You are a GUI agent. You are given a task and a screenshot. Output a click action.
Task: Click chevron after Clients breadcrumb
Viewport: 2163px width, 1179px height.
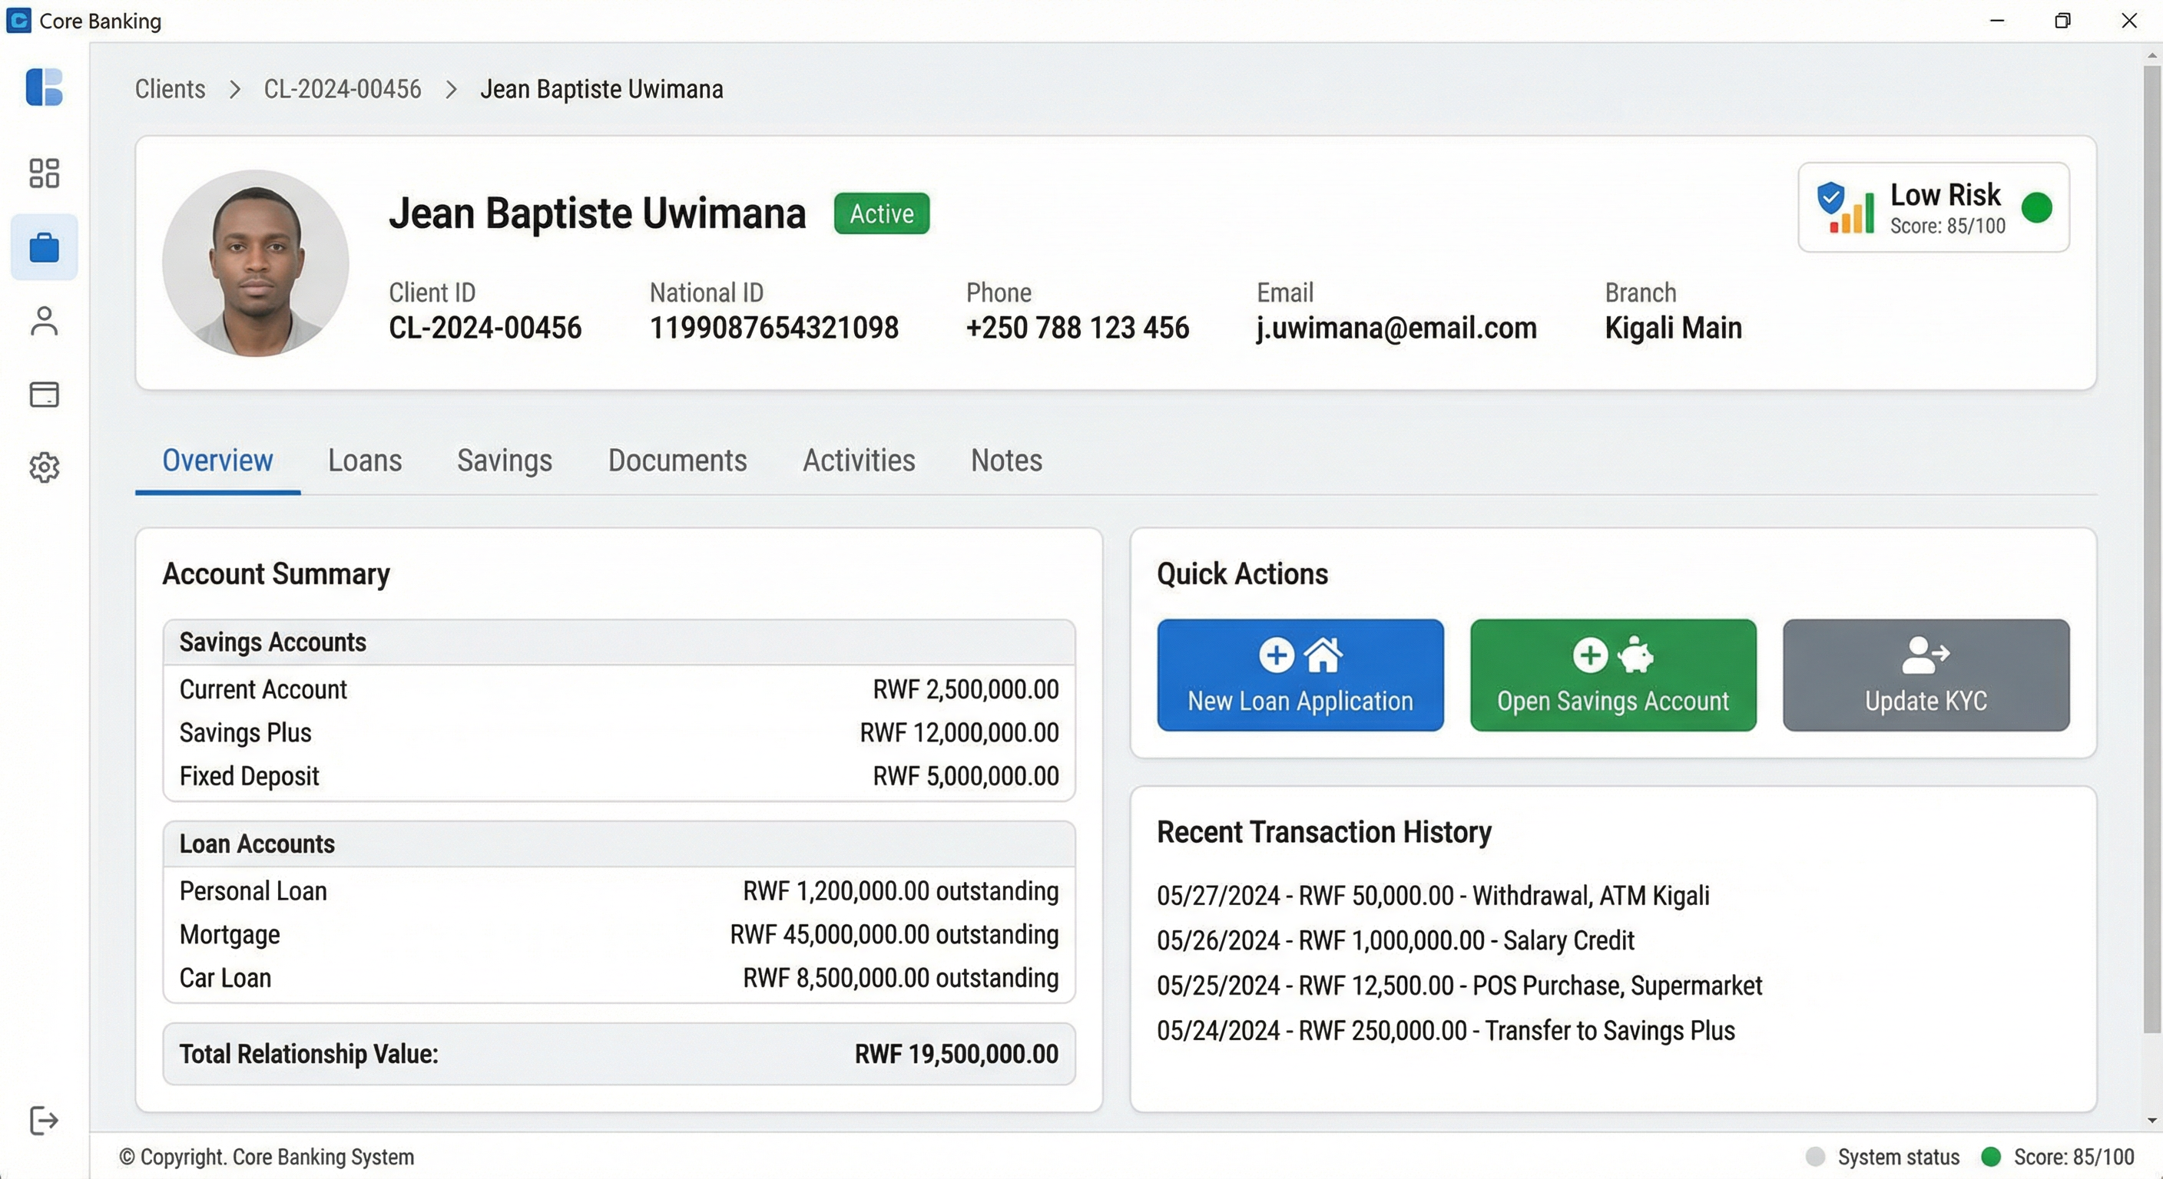coord(235,89)
